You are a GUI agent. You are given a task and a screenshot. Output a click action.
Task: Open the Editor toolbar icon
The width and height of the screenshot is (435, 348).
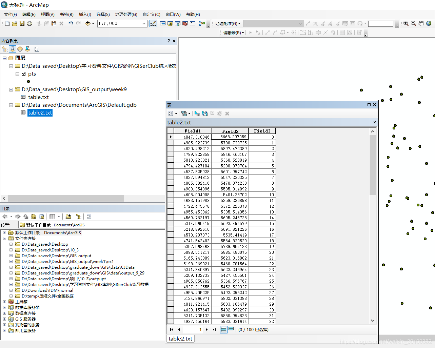click(153, 23)
